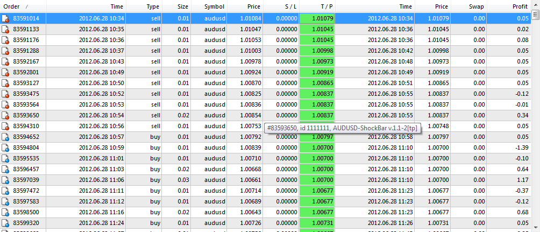Image resolution: width=540 pixels, height=232 pixels.
Task: Click the open price 1.00854
Action: click(251, 116)
